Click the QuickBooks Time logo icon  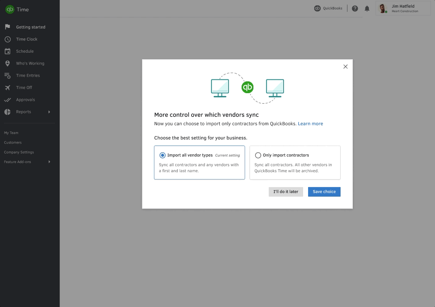coord(10,10)
